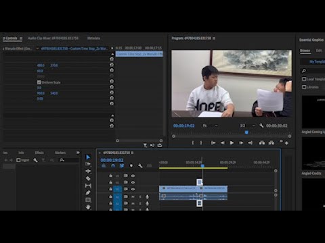325x243 pixels.
Task: Mark In in Program monitor
Action: (193, 142)
